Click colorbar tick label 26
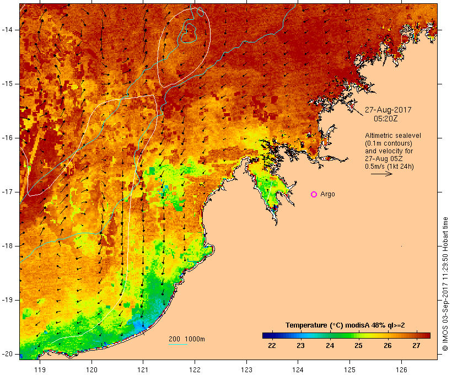Viewport: 452px width, 375px height. point(388,346)
